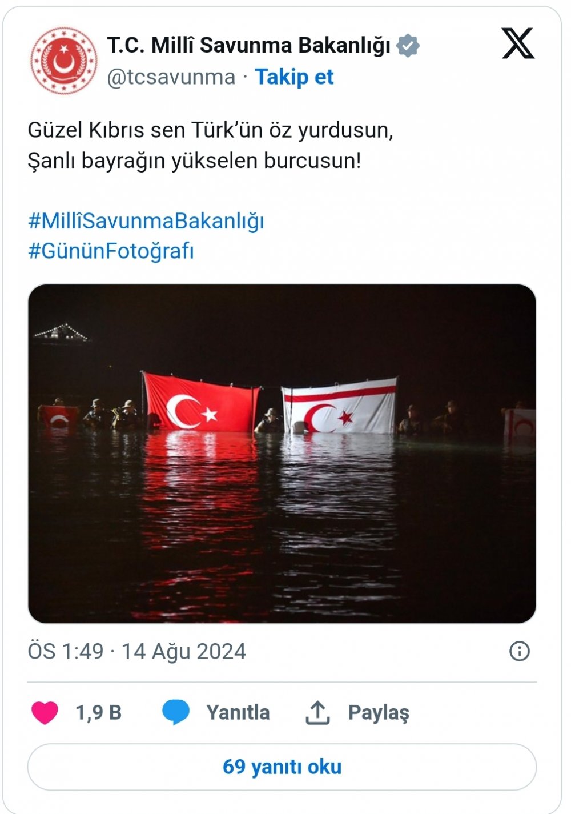Open the X logo link
The image size is (571, 814).
tap(518, 43)
